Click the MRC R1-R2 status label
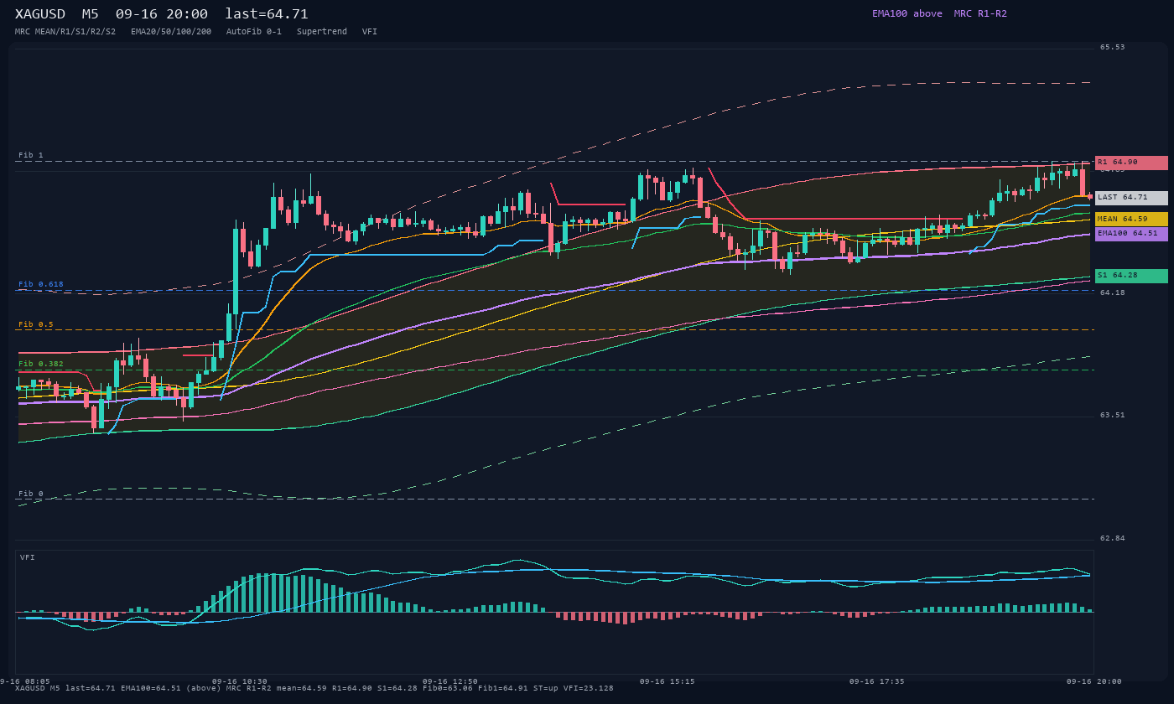This screenshot has width=1174, height=704. pyautogui.click(x=980, y=13)
